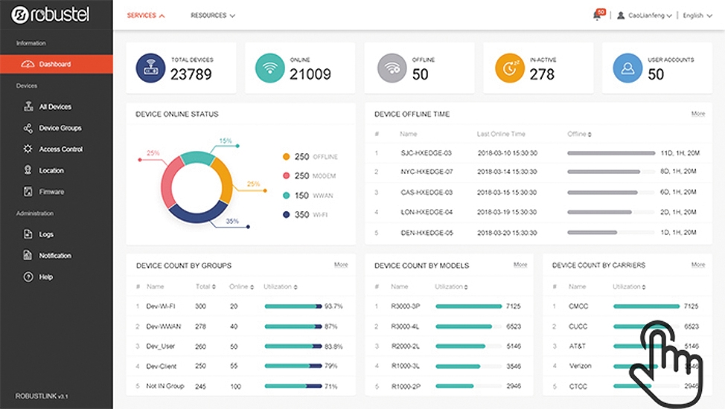Select Dashboard in the sidebar
The width and height of the screenshot is (725, 409).
point(57,64)
